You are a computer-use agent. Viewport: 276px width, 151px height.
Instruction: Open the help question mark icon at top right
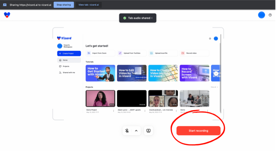pyautogui.click(x=270, y=15)
